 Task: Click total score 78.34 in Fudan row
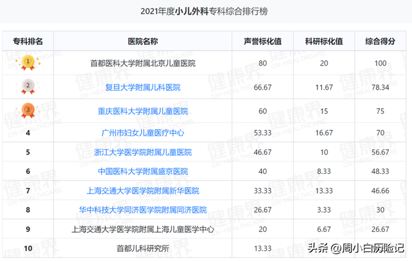[x=380, y=88]
